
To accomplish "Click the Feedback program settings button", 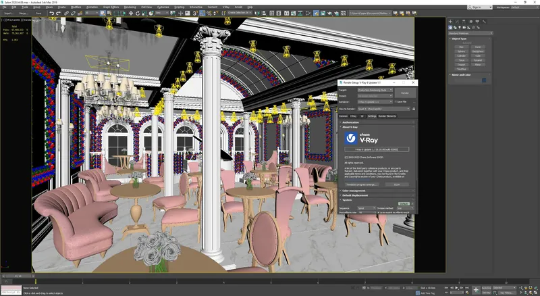I will pyautogui.click(x=362, y=184).
